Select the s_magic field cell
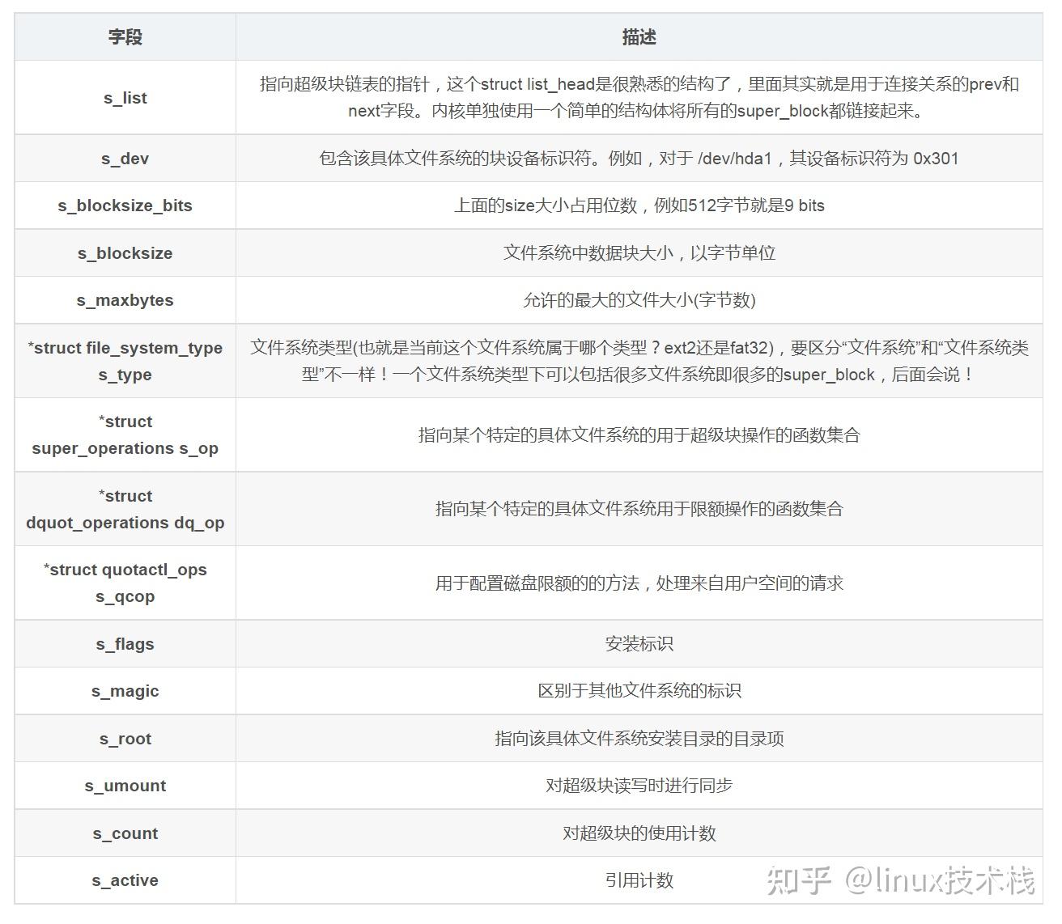This screenshot has height=924, width=1062. (125, 691)
